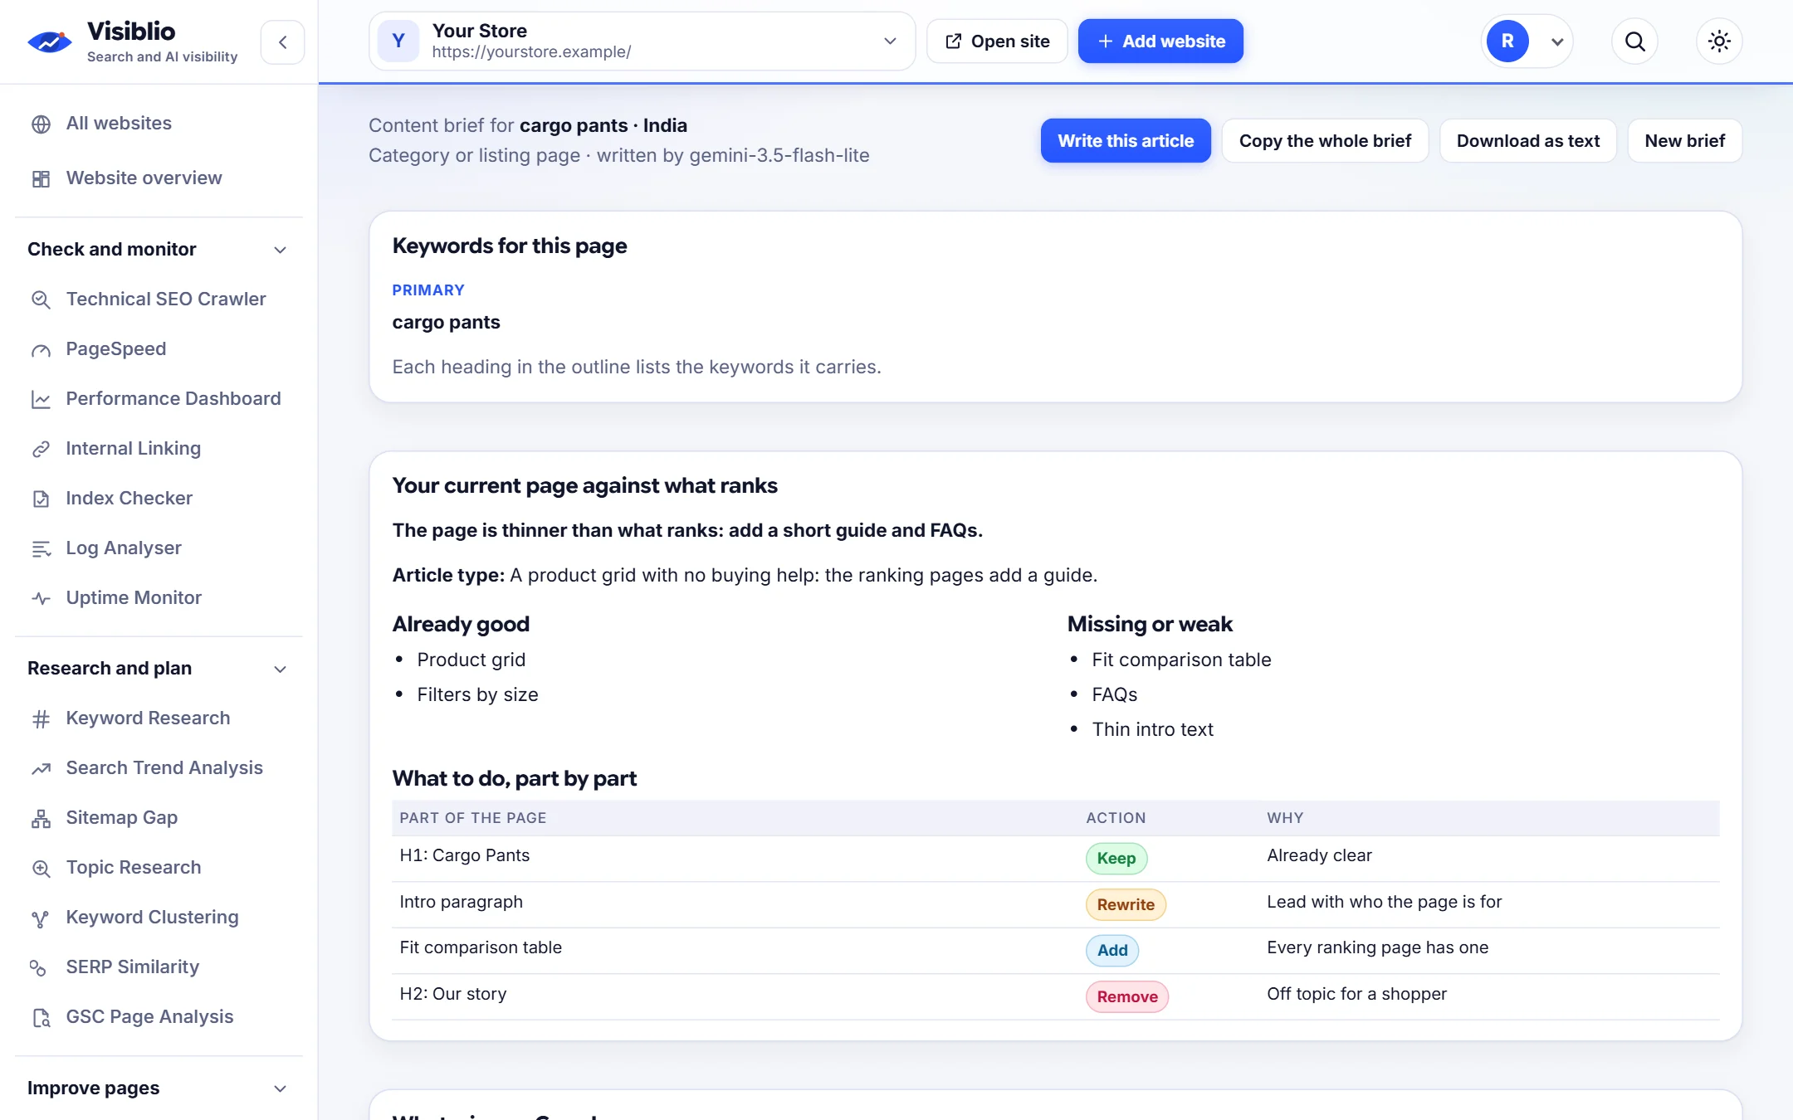
Task: Click the Add action badge
Action: pos(1112,951)
